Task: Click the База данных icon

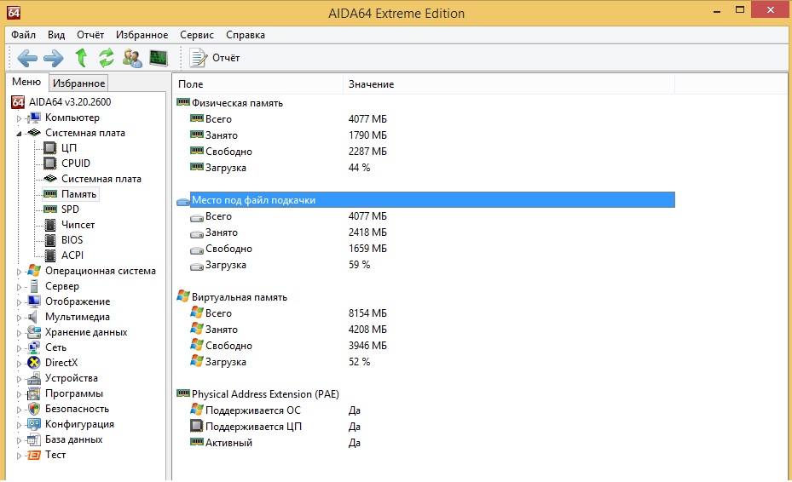Action: tap(34, 439)
